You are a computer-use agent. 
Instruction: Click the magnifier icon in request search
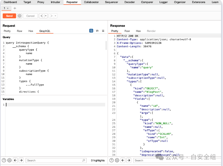[x=84, y=160]
